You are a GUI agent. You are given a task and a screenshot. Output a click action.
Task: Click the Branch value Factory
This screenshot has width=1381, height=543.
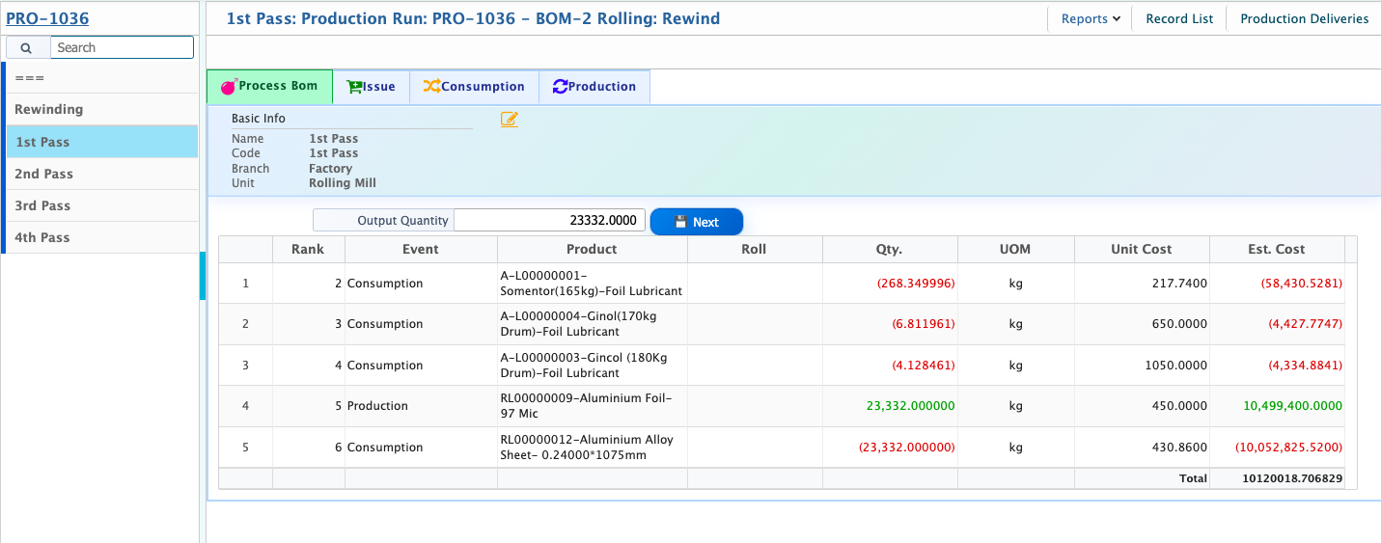[331, 169]
